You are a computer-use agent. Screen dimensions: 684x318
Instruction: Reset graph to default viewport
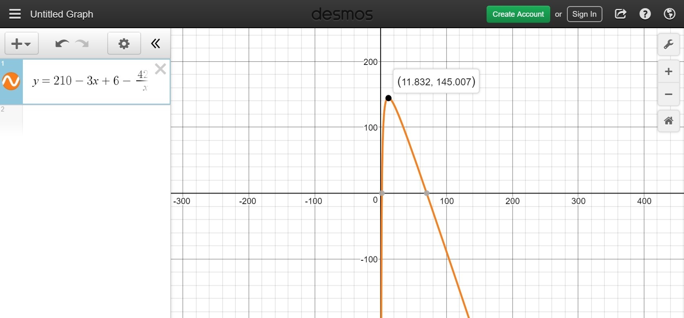[669, 121]
